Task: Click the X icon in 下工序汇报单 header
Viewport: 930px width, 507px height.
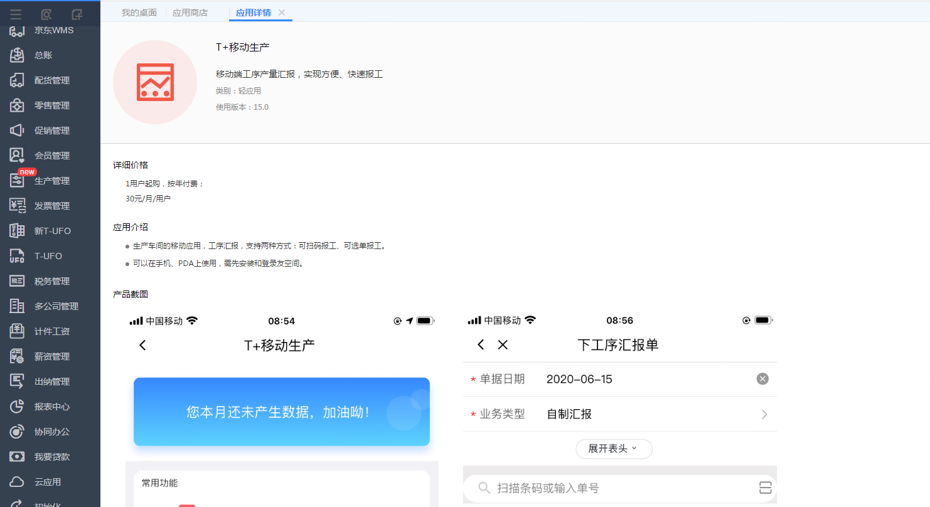Action: click(503, 344)
